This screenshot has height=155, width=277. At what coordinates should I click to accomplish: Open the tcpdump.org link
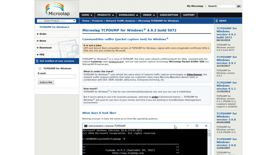tap(116, 62)
